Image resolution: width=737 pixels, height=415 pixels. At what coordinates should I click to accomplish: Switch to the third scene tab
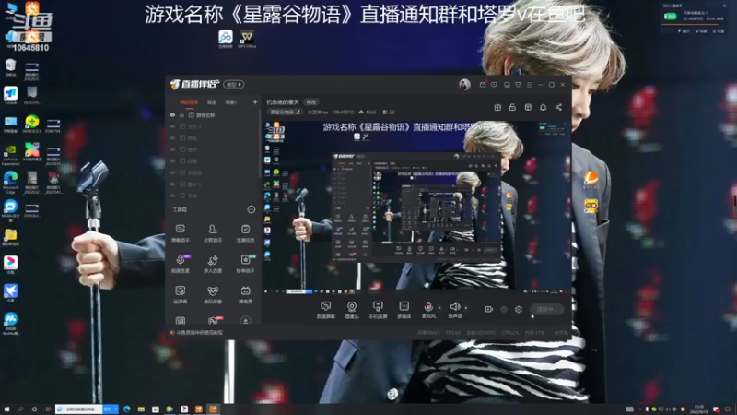[231, 102]
